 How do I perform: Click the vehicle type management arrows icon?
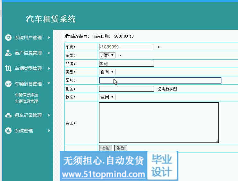point(8,68)
